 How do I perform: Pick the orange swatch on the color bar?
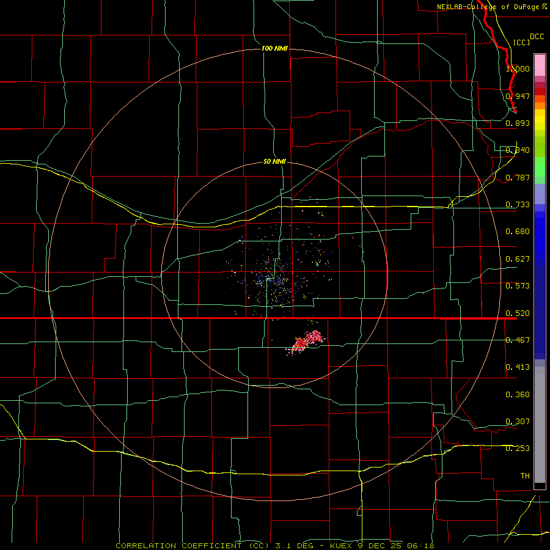click(x=540, y=106)
